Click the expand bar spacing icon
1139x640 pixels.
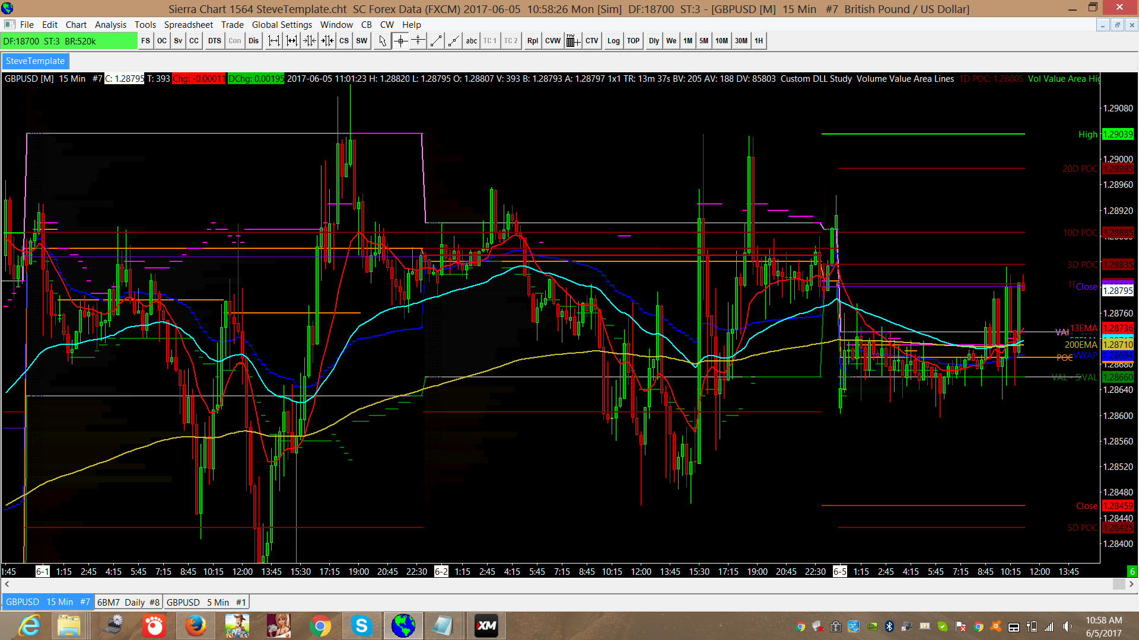pos(273,41)
